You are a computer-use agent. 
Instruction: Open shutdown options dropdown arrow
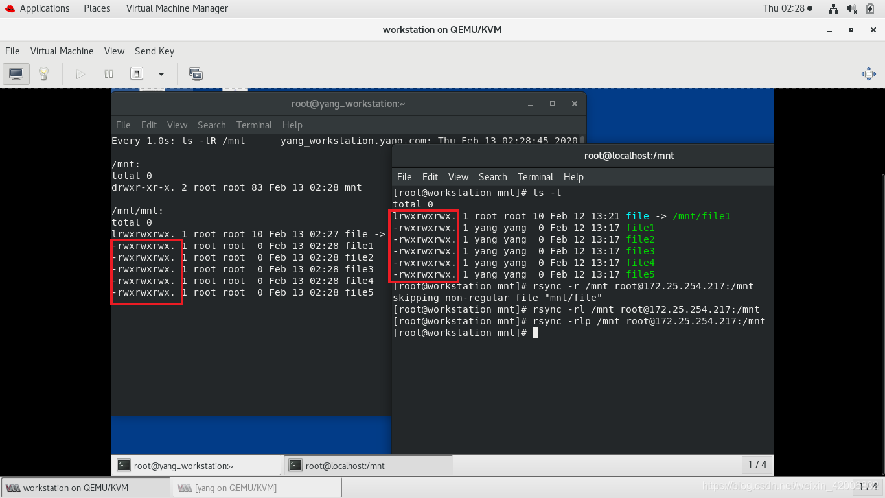(161, 74)
